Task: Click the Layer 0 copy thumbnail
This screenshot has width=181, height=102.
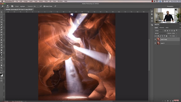Action: tap(158, 39)
